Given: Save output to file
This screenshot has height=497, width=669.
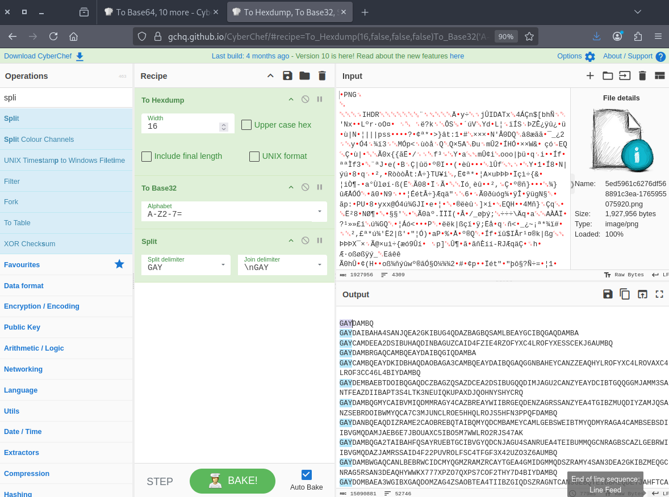Looking at the screenshot, I should [x=608, y=294].
